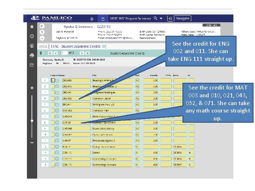Click the Quantitative Literacy title field
This screenshot has height=191, width=255.
[x=112, y=128]
